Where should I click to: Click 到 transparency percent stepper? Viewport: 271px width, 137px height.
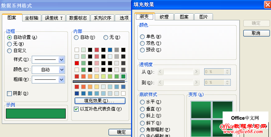coord(227,82)
